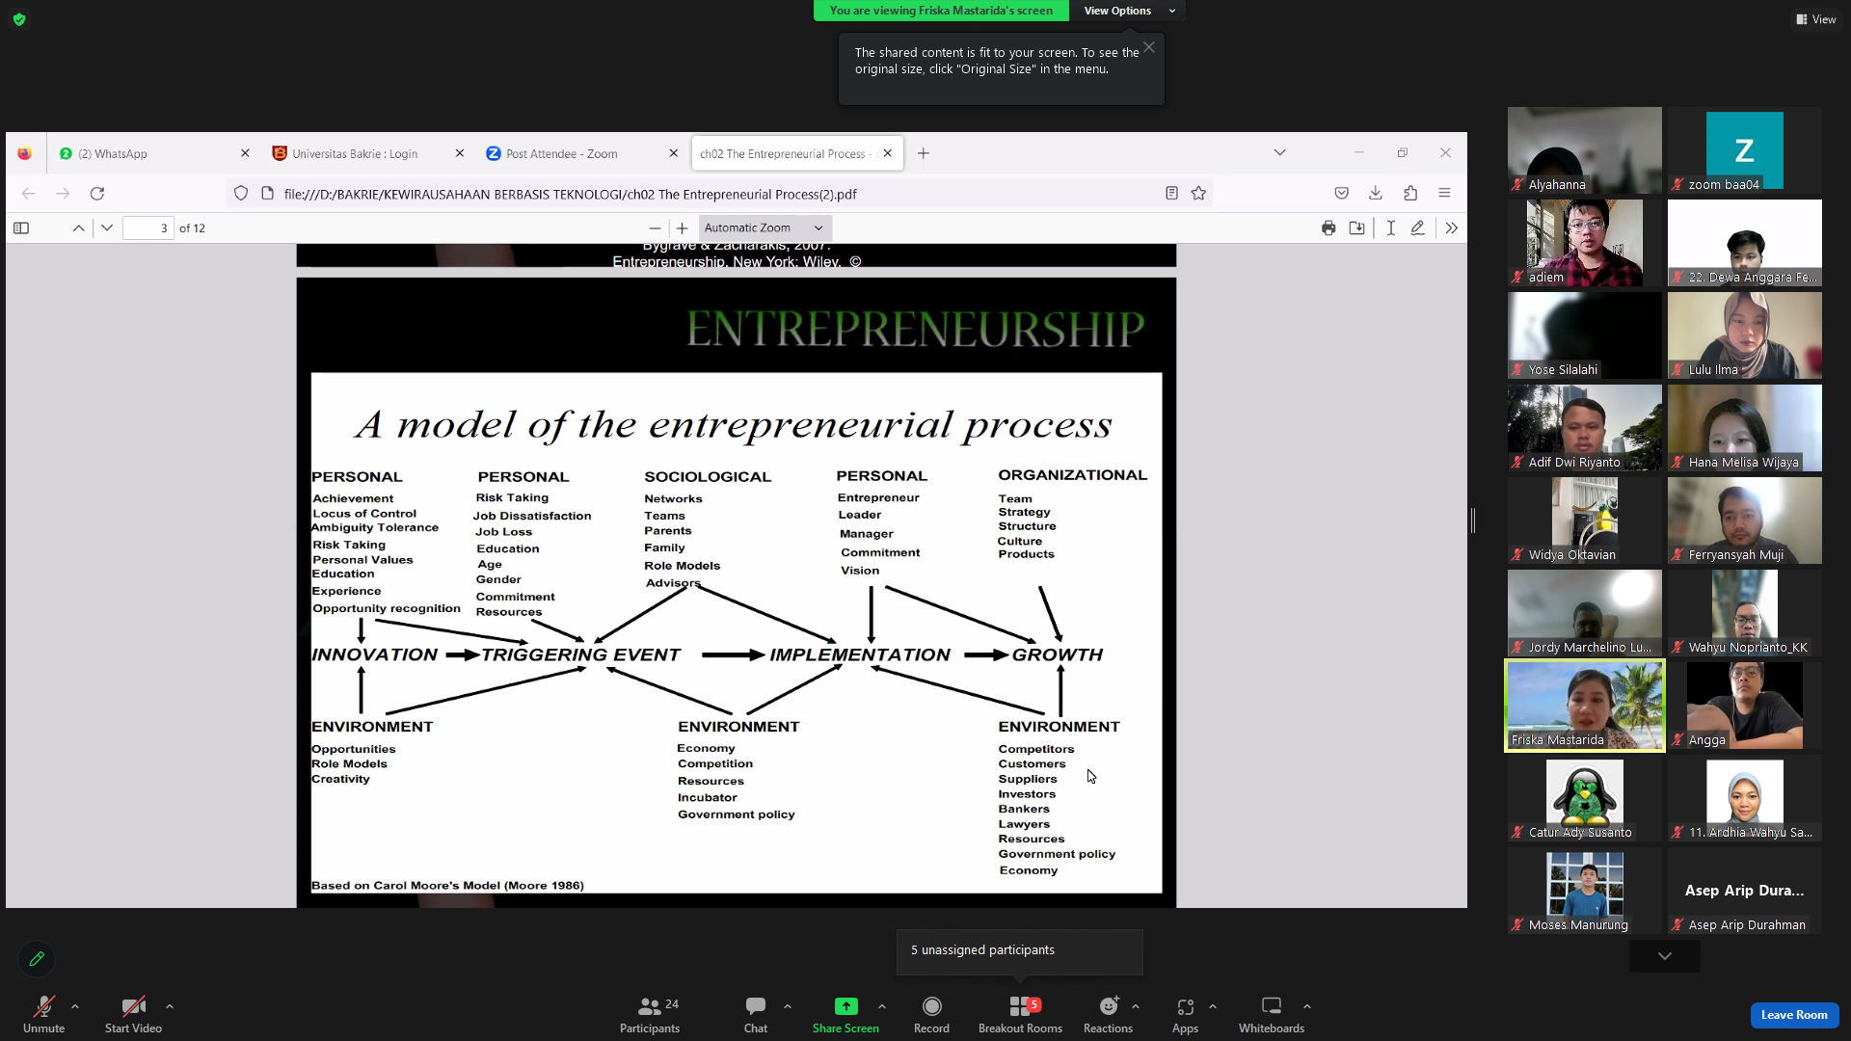Close the WhatsApp tab
Image resolution: width=1851 pixels, height=1041 pixels.
pyautogui.click(x=245, y=153)
